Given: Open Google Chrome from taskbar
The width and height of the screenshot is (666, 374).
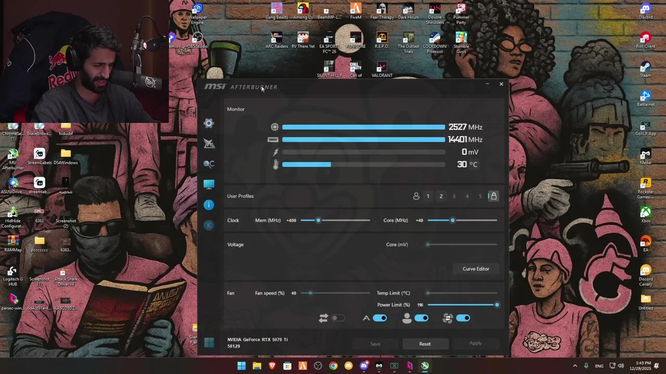Looking at the screenshot, I should click(333, 366).
